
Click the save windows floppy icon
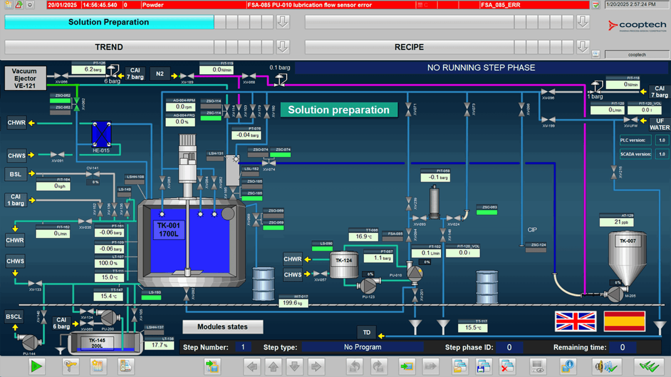[484, 367]
